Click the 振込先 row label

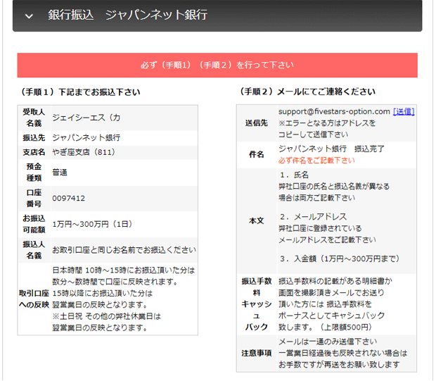(x=34, y=137)
